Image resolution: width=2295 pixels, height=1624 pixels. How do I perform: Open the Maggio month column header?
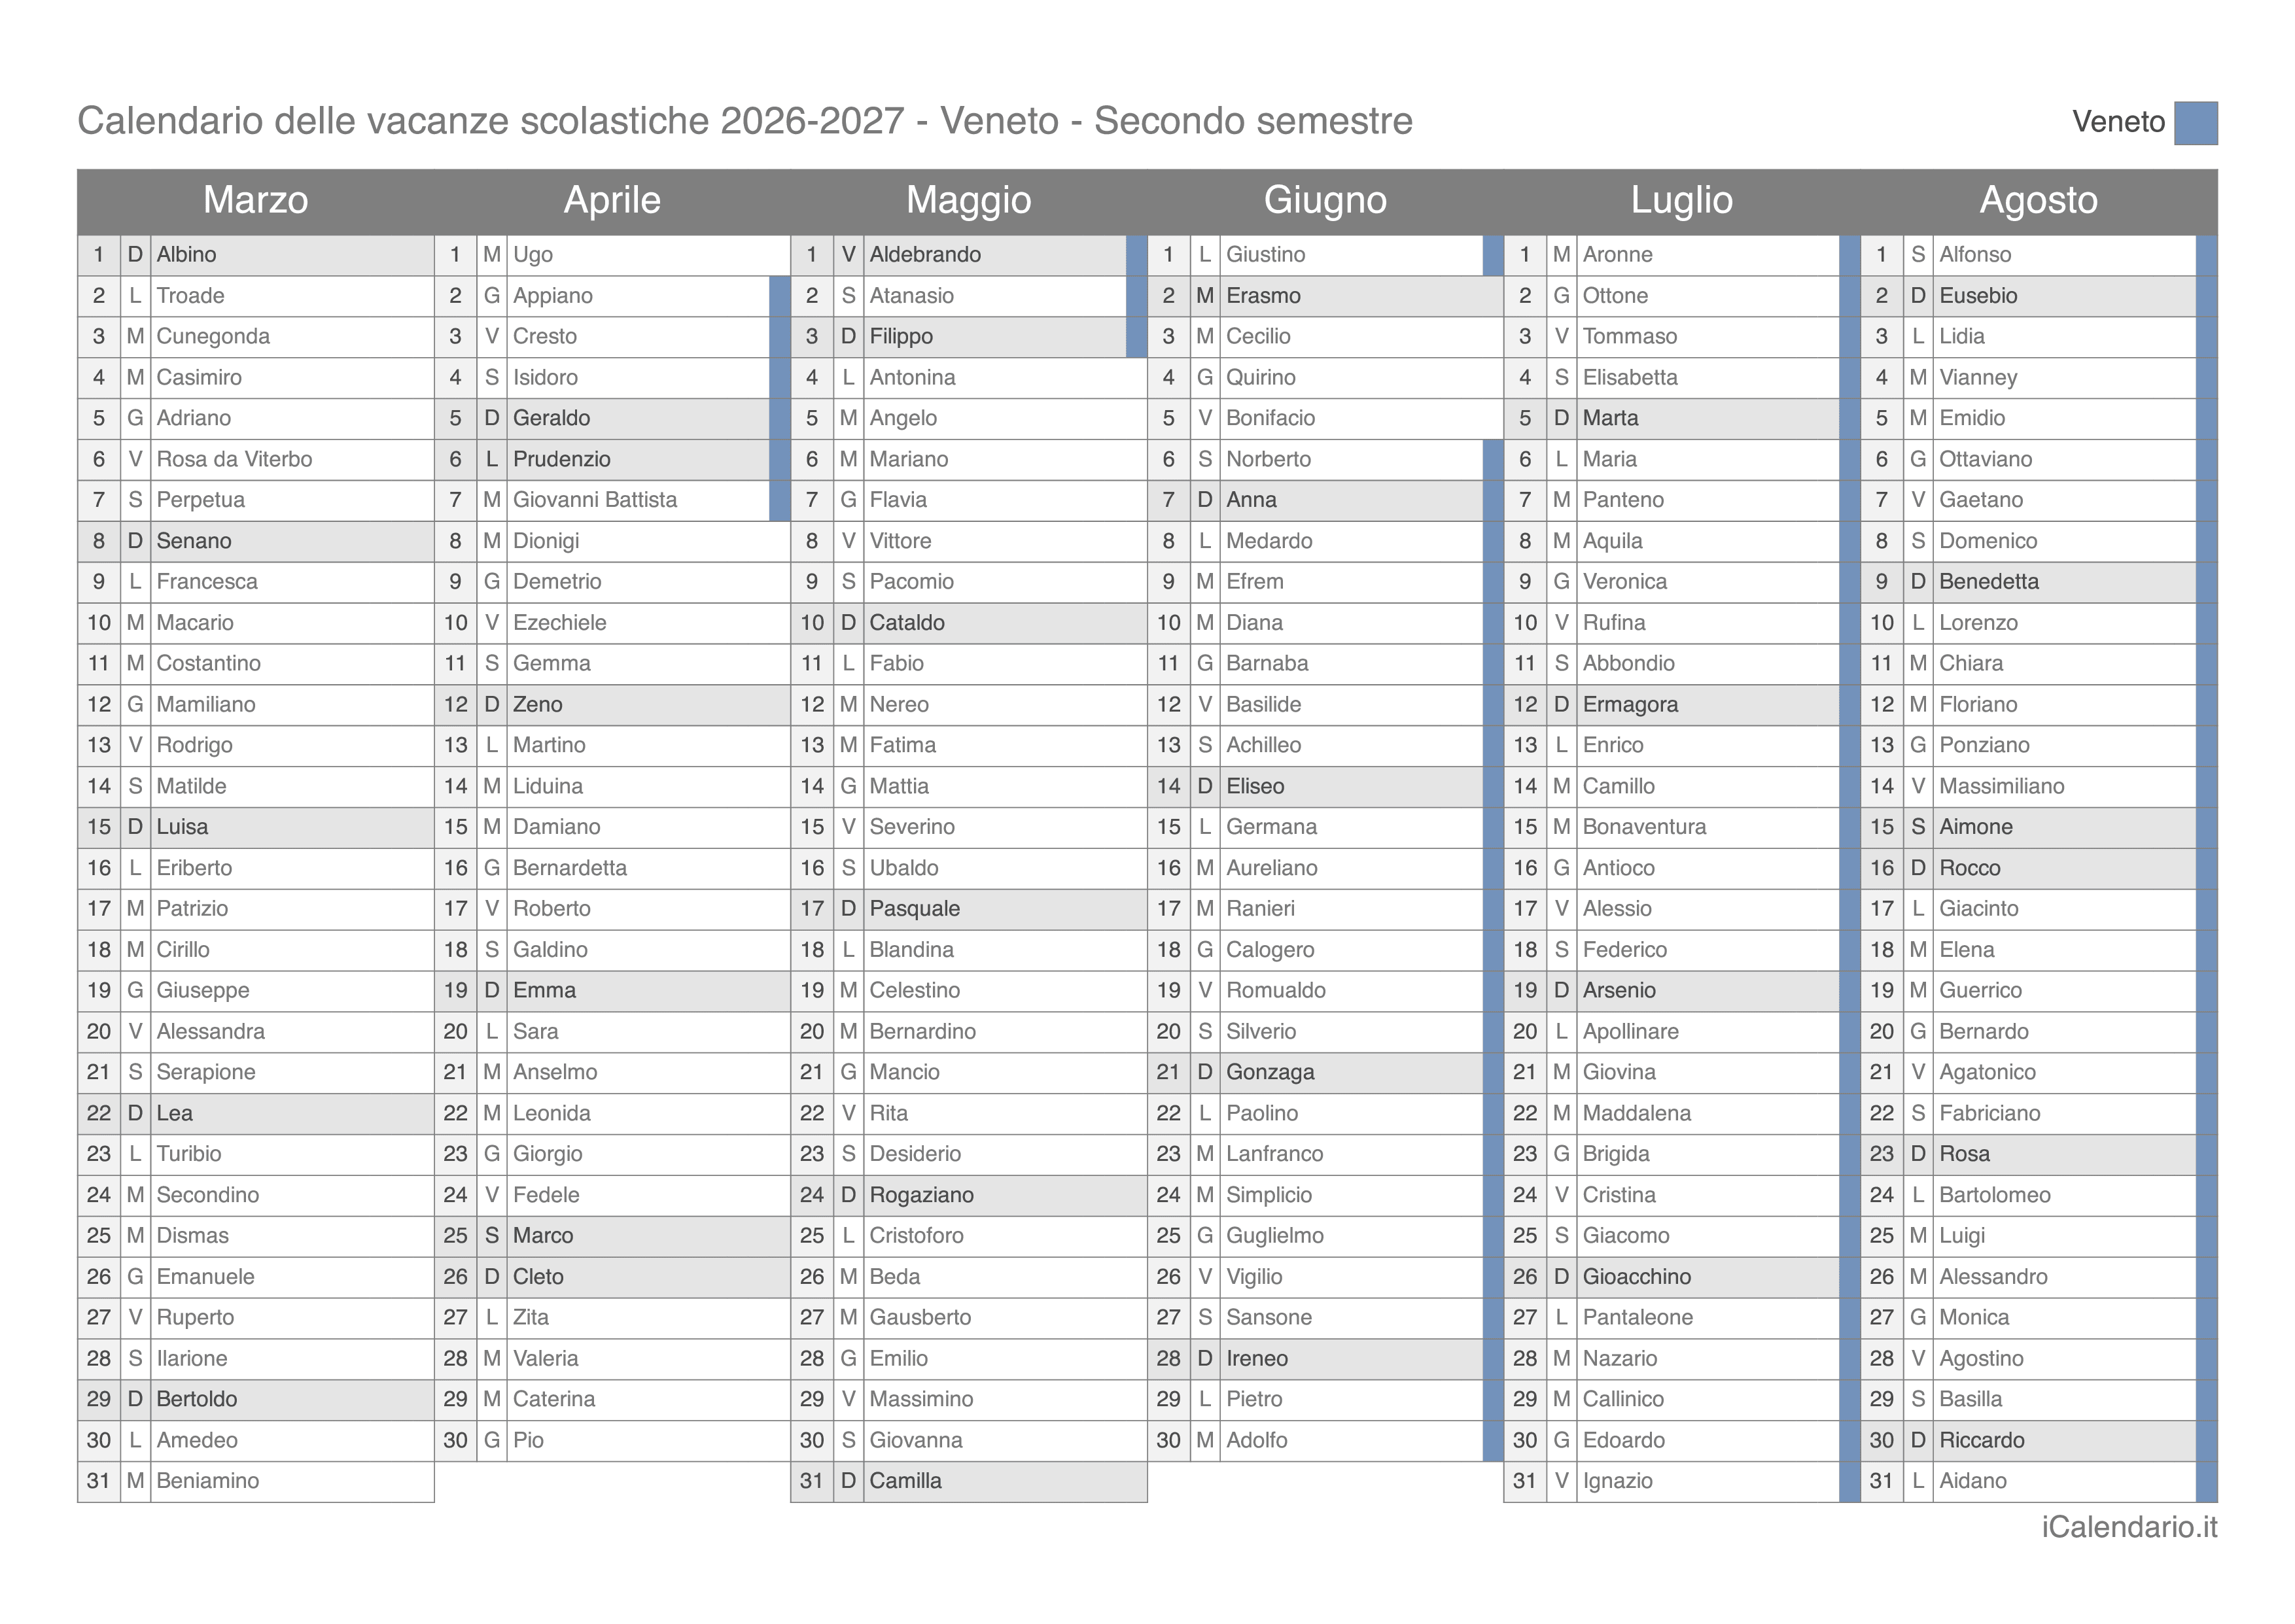(968, 200)
